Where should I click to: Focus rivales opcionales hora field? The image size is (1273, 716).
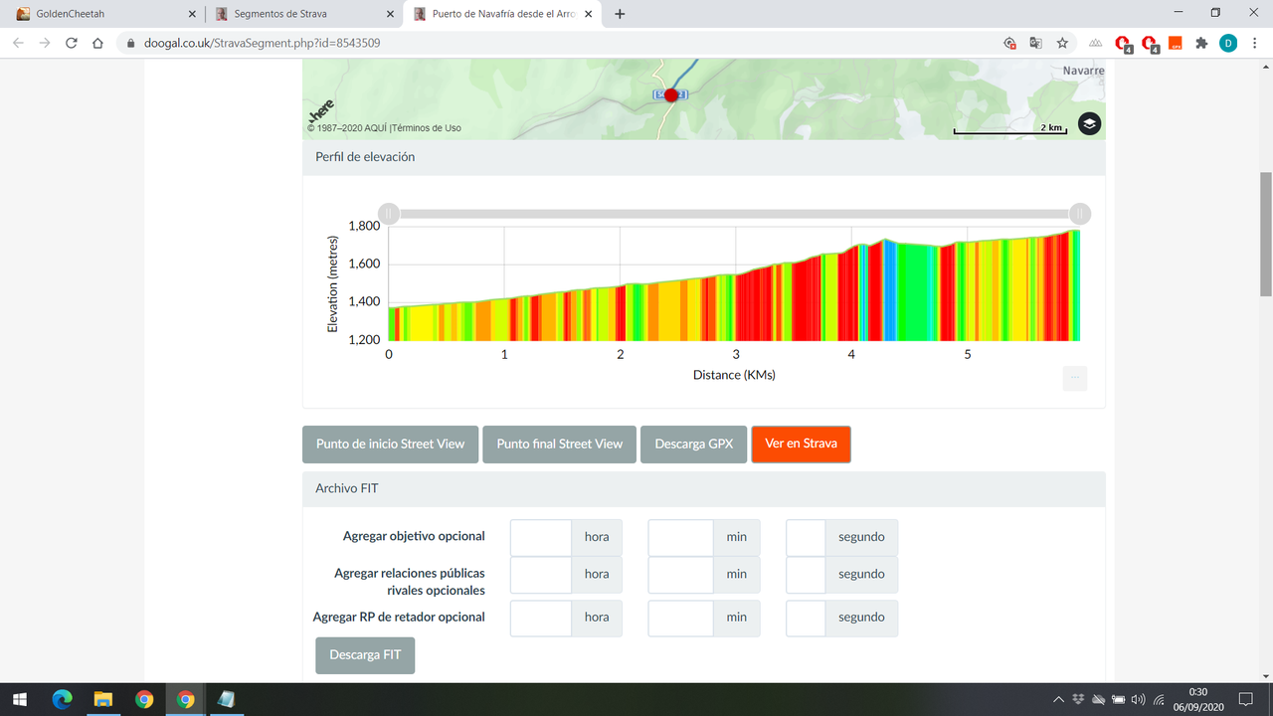pos(540,575)
